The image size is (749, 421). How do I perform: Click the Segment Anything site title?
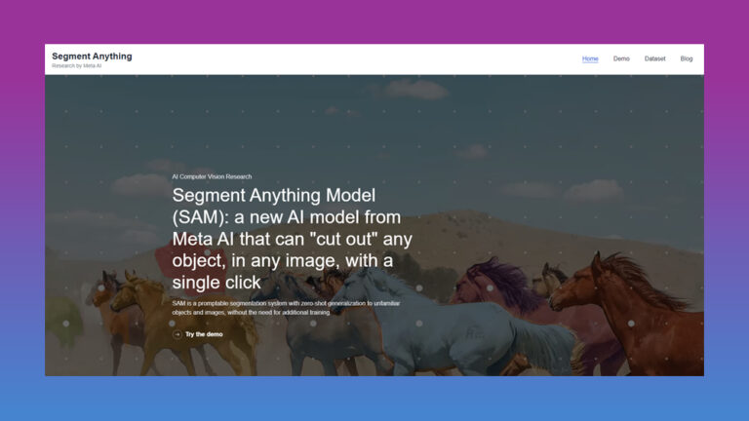(92, 57)
